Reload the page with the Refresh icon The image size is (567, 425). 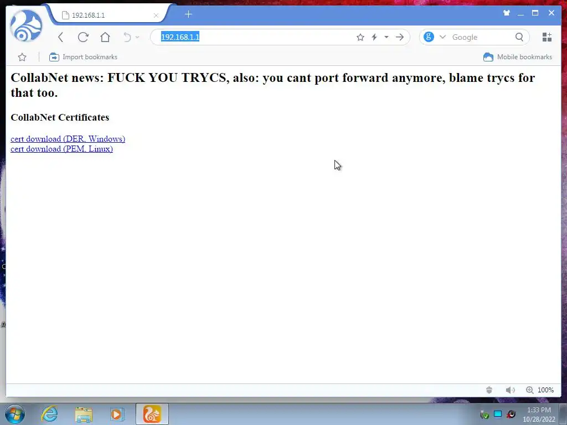click(x=83, y=37)
